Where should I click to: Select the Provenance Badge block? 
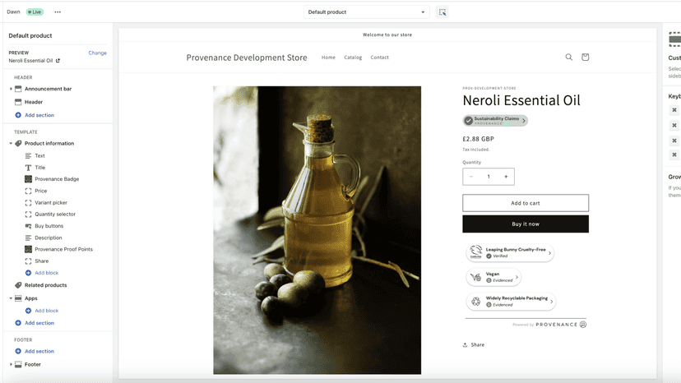(x=57, y=179)
